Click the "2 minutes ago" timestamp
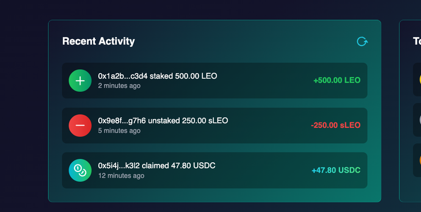This screenshot has width=421, height=212. 119,86
